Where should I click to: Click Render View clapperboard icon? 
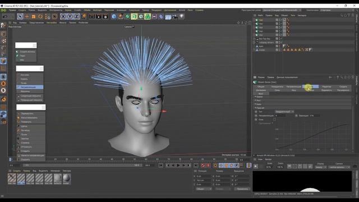(92, 16)
